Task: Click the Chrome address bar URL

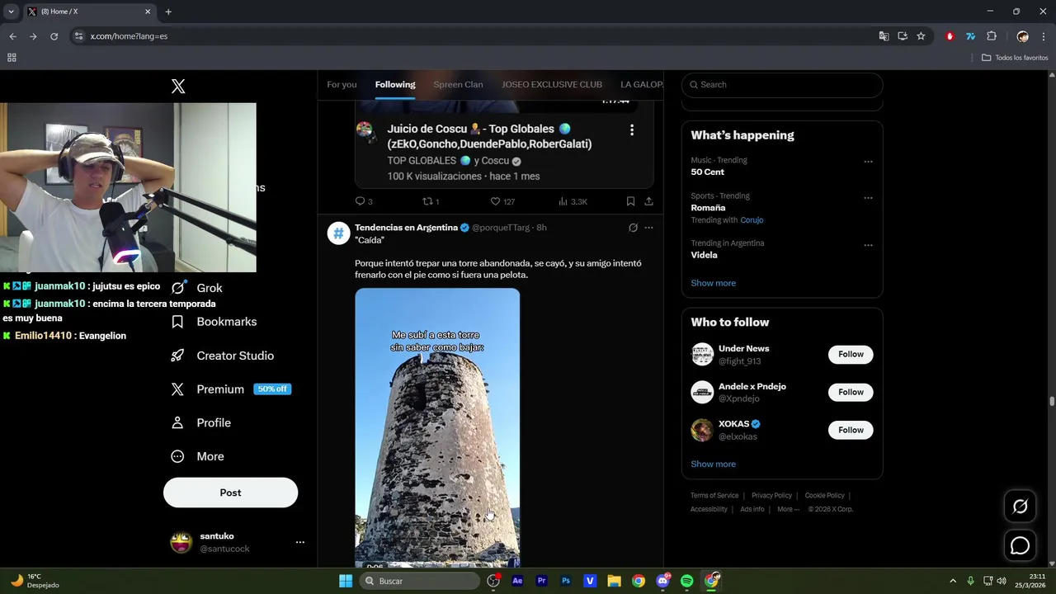Action: point(129,36)
